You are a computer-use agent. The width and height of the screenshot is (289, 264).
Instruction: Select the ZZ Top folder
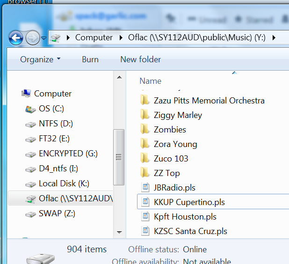click(x=167, y=173)
